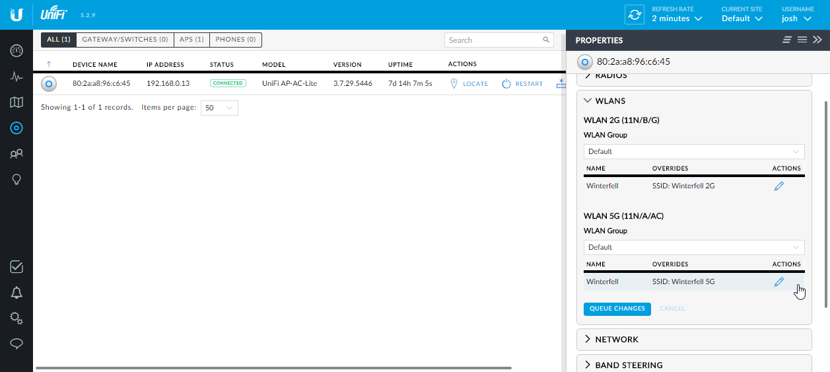This screenshot has width=830, height=372.
Task: Sort by Model column header
Action: coord(273,65)
